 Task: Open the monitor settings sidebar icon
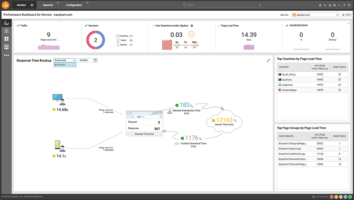pos(6,47)
